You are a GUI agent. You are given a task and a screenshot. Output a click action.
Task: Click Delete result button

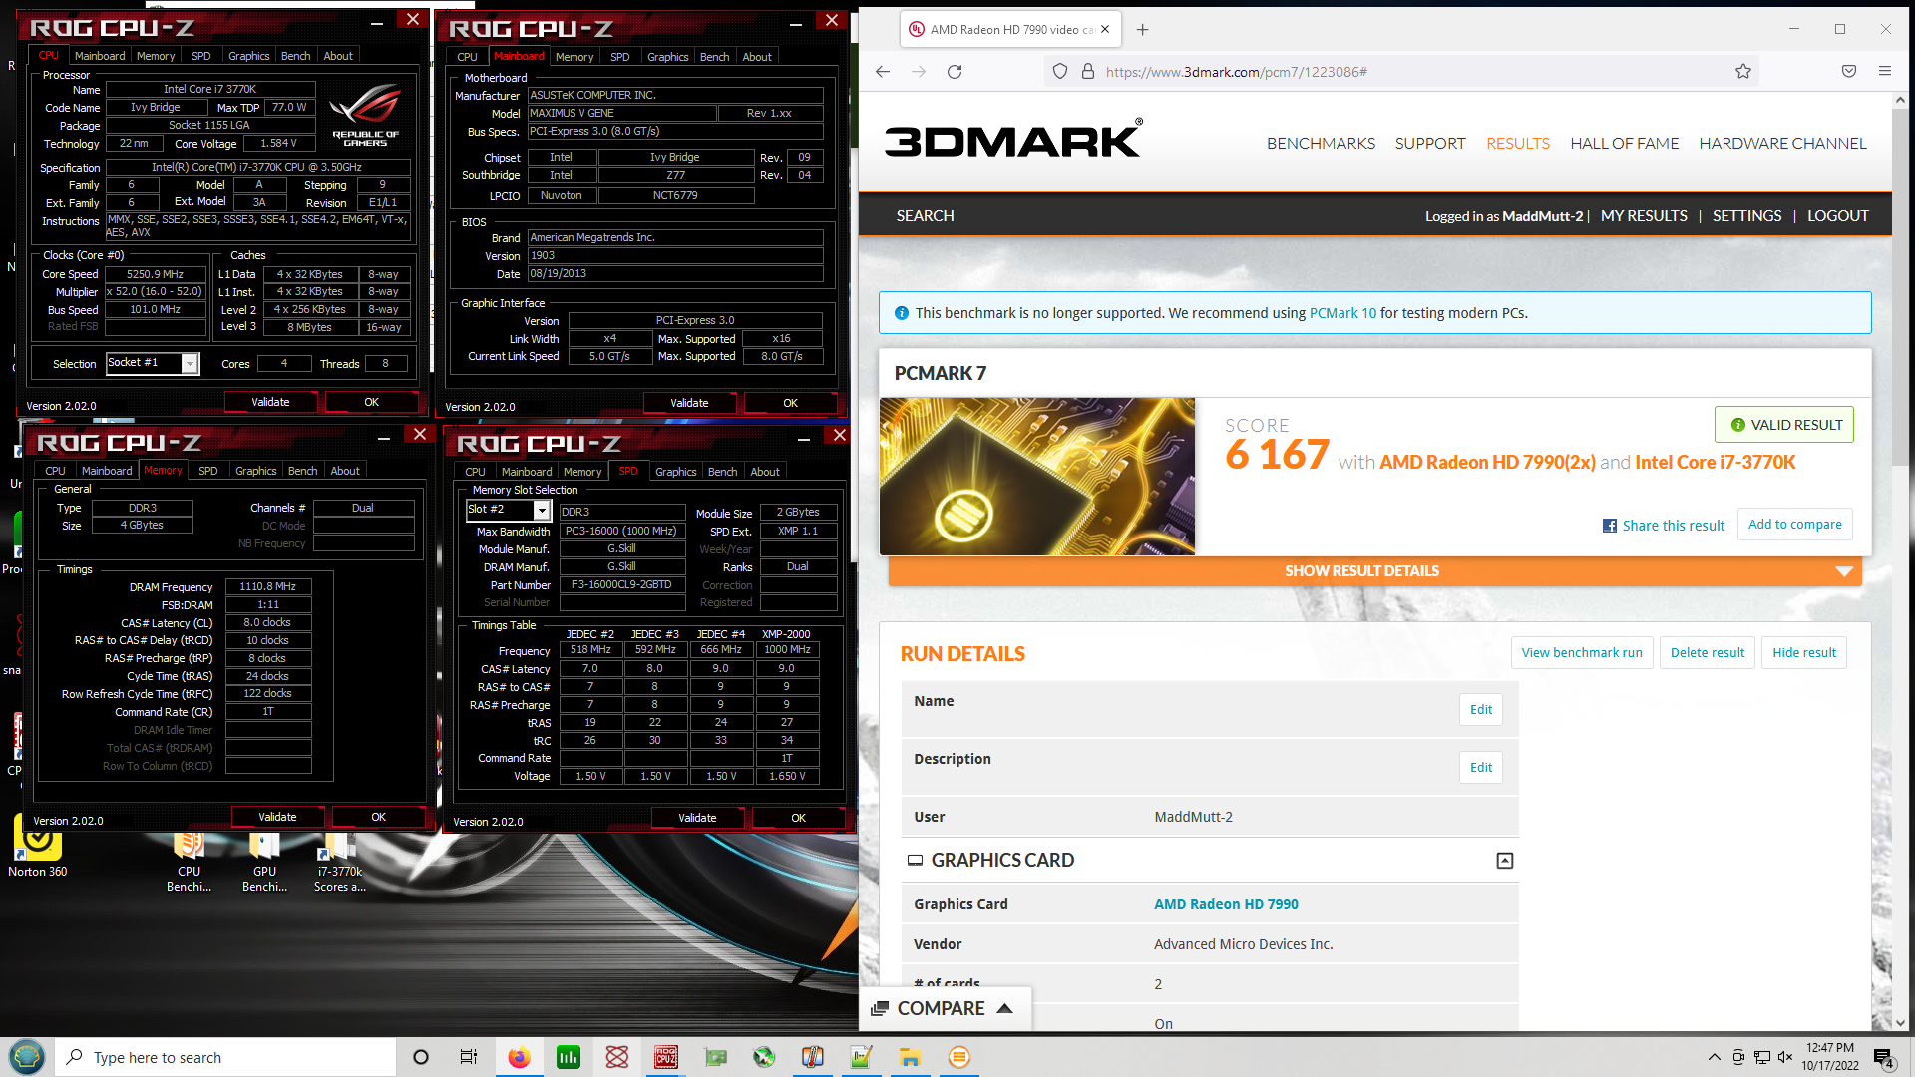coord(1707,653)
